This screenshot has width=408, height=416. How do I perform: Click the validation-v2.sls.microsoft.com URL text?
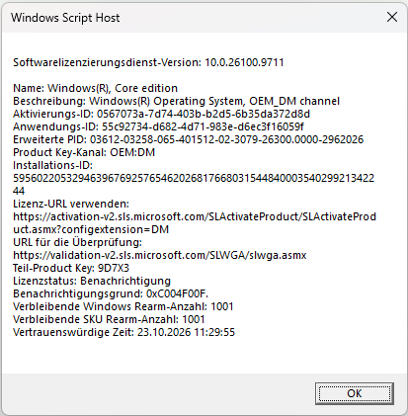[160, 255]
